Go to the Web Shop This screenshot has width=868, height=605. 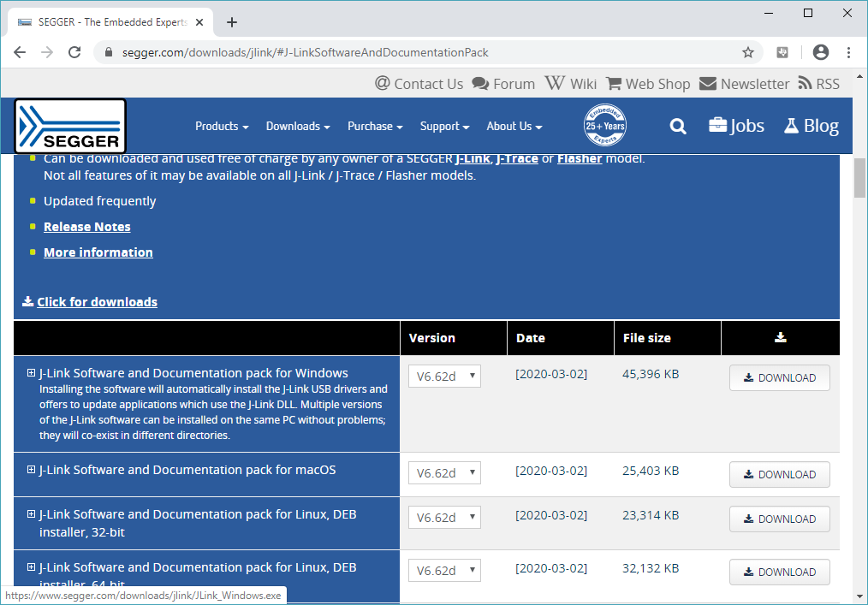pos(648,84)
